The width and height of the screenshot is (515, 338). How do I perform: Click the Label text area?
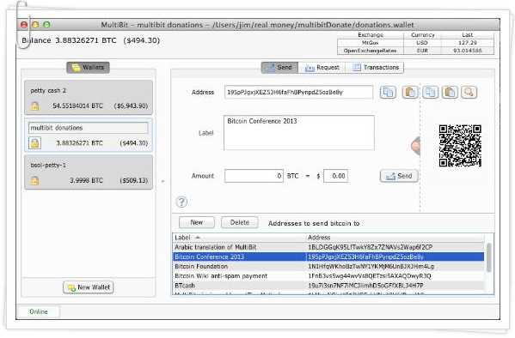click(299, 133)
